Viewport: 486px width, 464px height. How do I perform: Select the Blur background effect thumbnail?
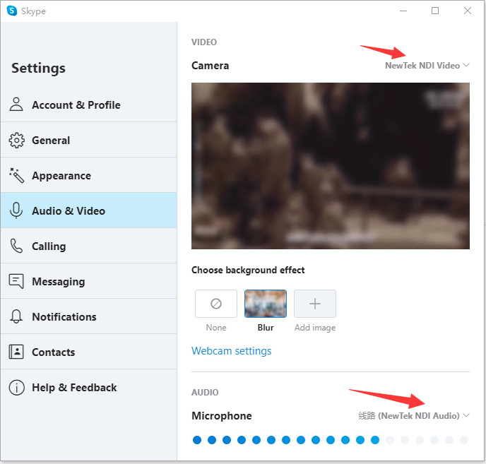pos(266,304)
